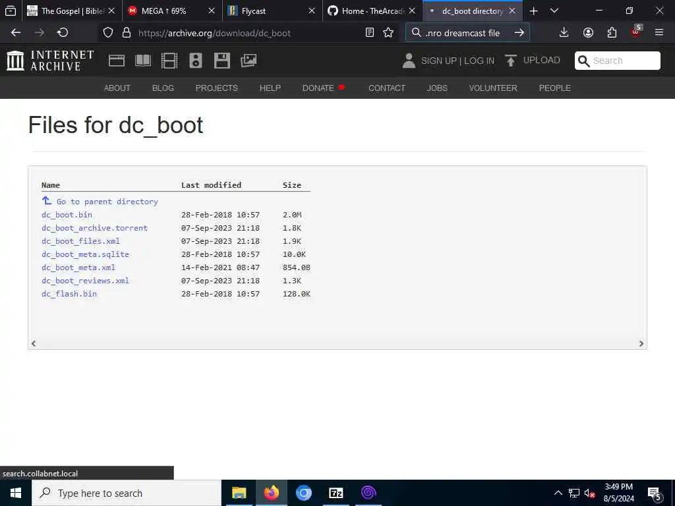The height and width of the screenshot is (506, 675).
Task: Open Firefox downloads panel
Action: (x=564, y=33)
